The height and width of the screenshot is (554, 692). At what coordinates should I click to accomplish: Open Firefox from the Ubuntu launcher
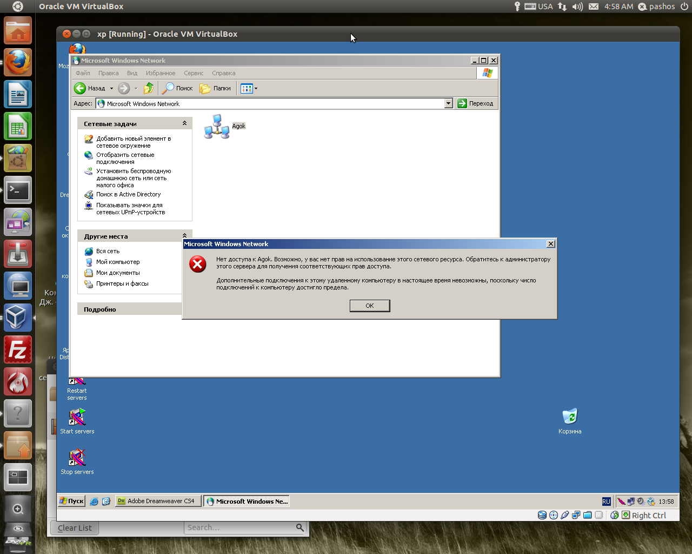point(18,63)
